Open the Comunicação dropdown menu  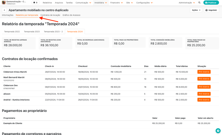point(83,2)
